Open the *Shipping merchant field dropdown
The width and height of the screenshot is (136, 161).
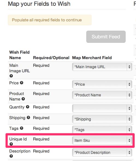pos(102,119)
